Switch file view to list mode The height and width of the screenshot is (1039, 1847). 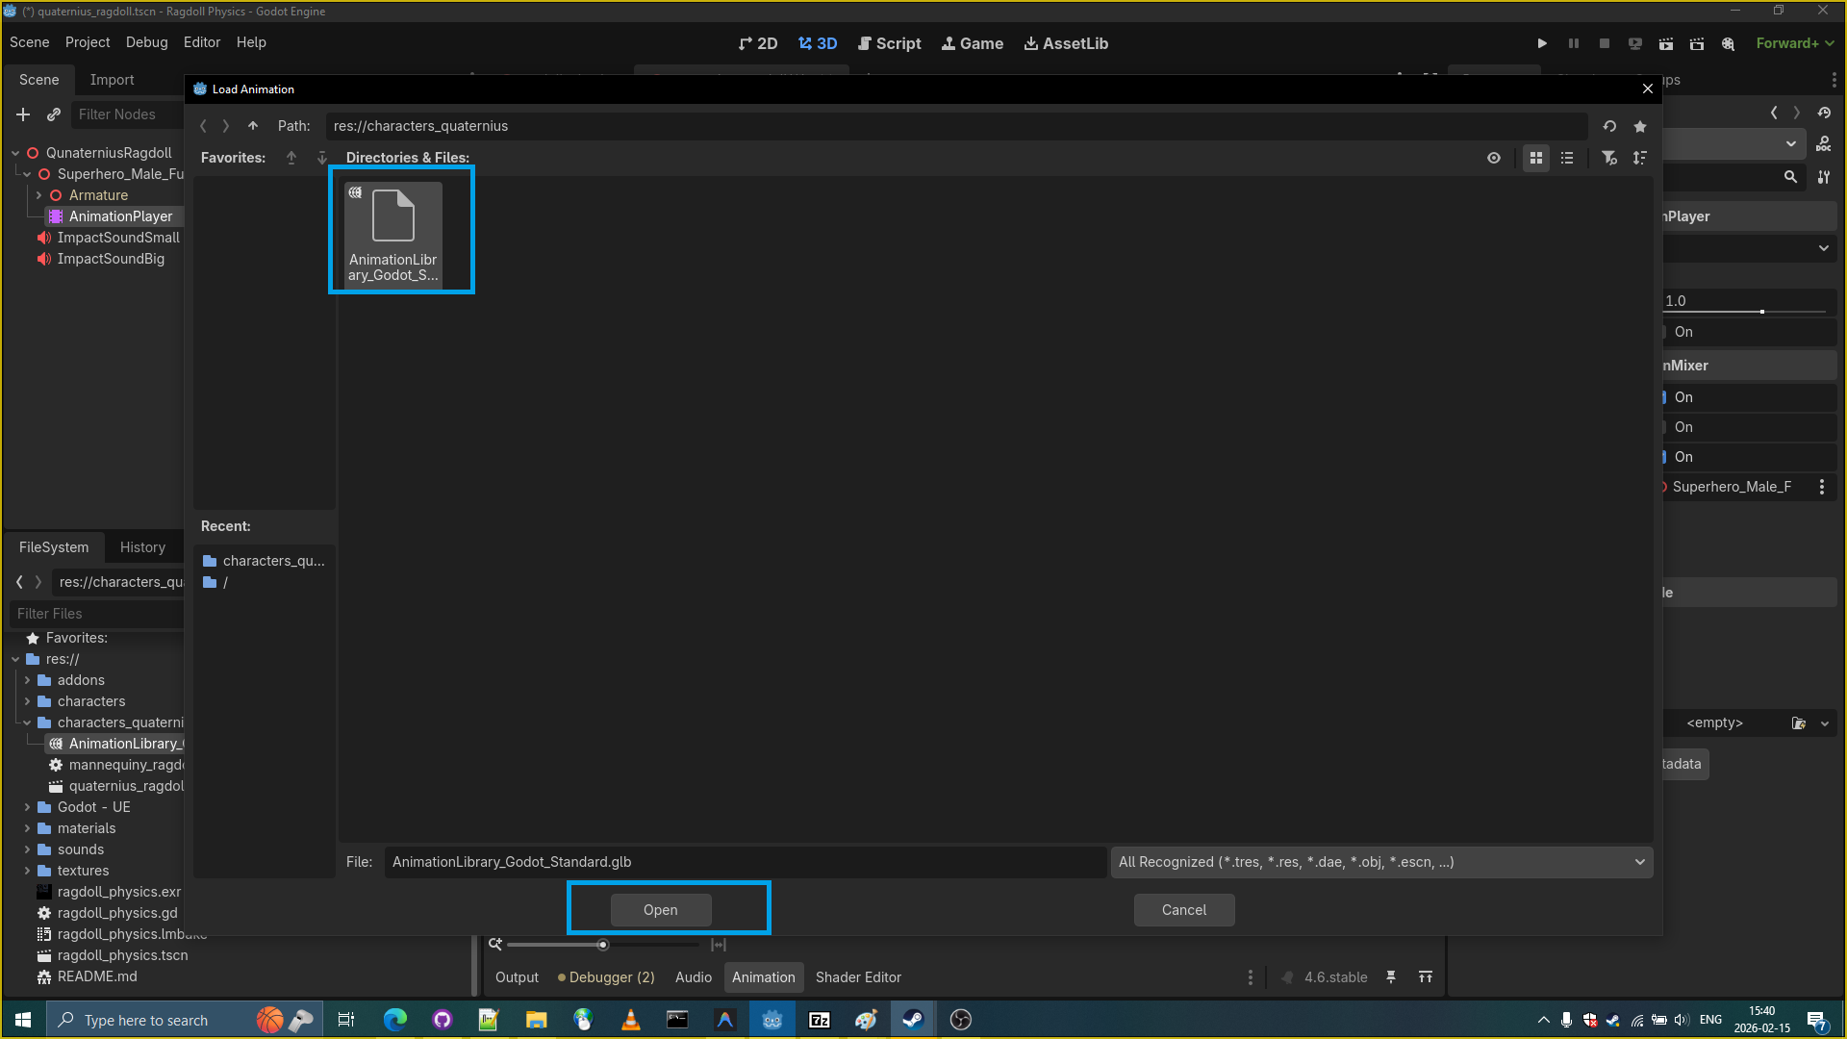tap(1567, 158)
